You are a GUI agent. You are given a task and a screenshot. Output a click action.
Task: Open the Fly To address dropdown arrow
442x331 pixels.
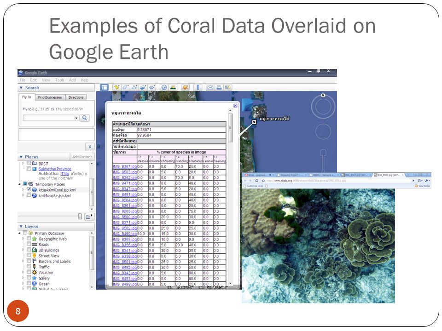(x=76, y=118)
